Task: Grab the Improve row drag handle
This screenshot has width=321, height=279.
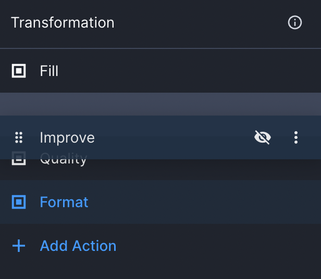Action: 19,137
